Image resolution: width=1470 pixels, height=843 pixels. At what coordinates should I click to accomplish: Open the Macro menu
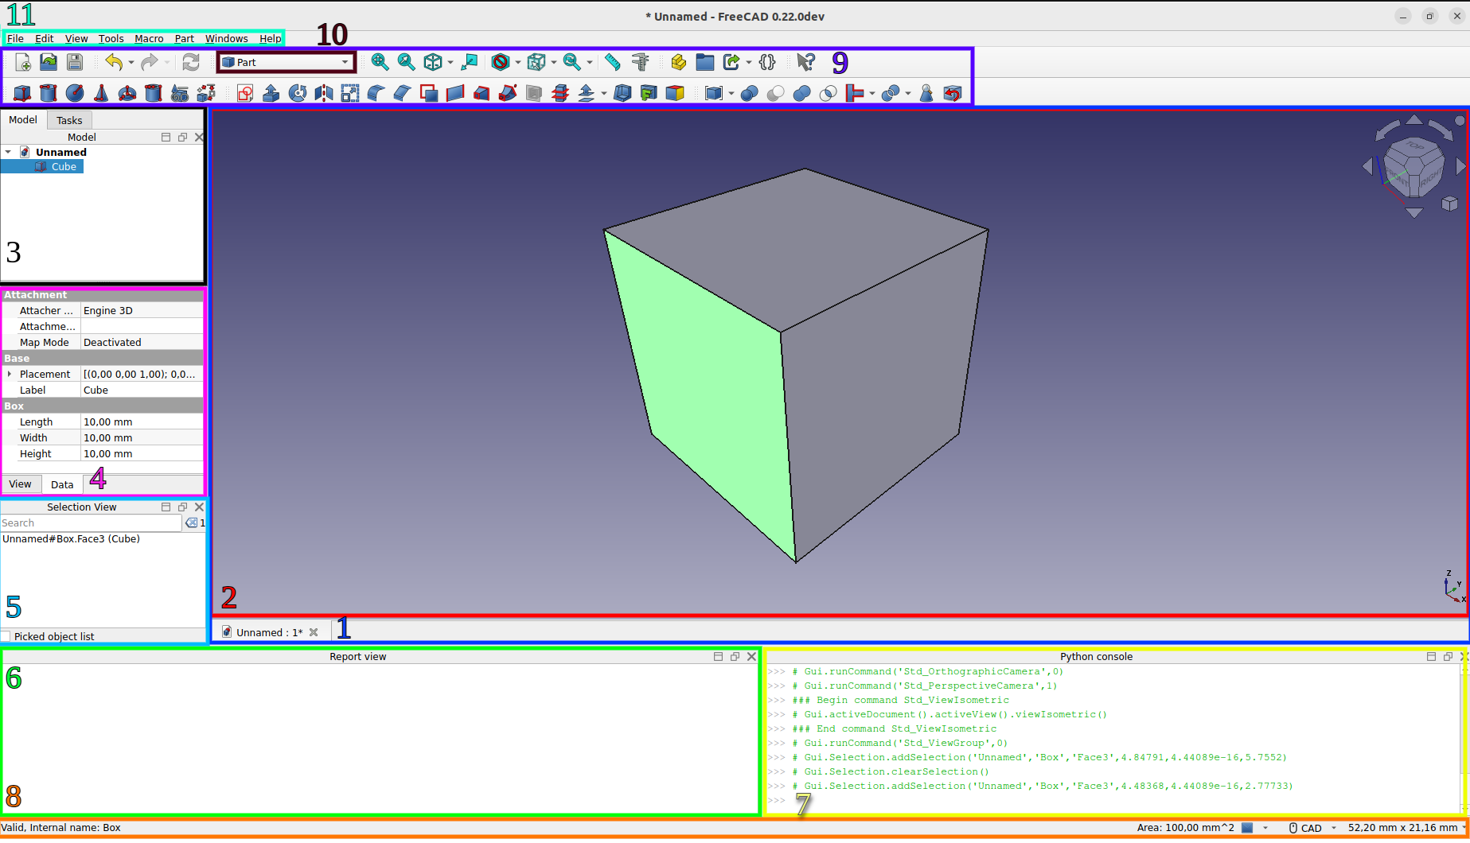click(149, 38)
